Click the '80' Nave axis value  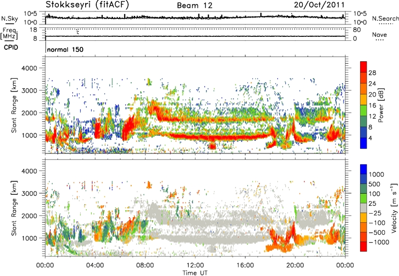click(357, 30)
